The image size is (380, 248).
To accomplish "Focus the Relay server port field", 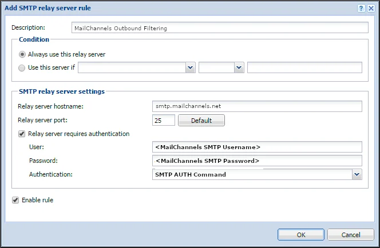I will pos(164,120).
